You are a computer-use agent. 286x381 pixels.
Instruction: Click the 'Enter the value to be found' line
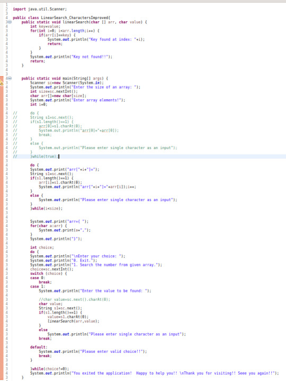pyautogui.click(x=95, y=291)
